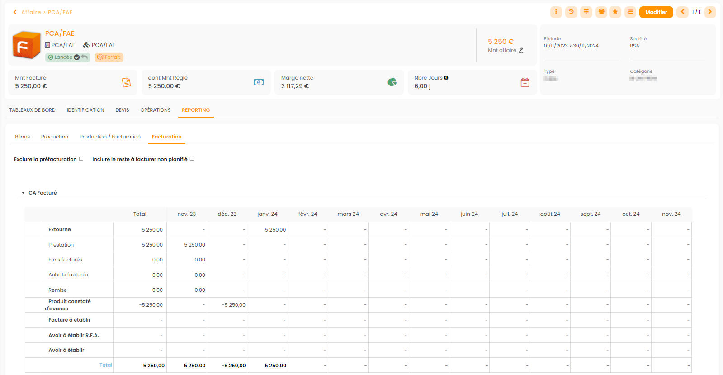The image size is (723, 375).
Task: Click the history clock icon
Action: (571, 12)
